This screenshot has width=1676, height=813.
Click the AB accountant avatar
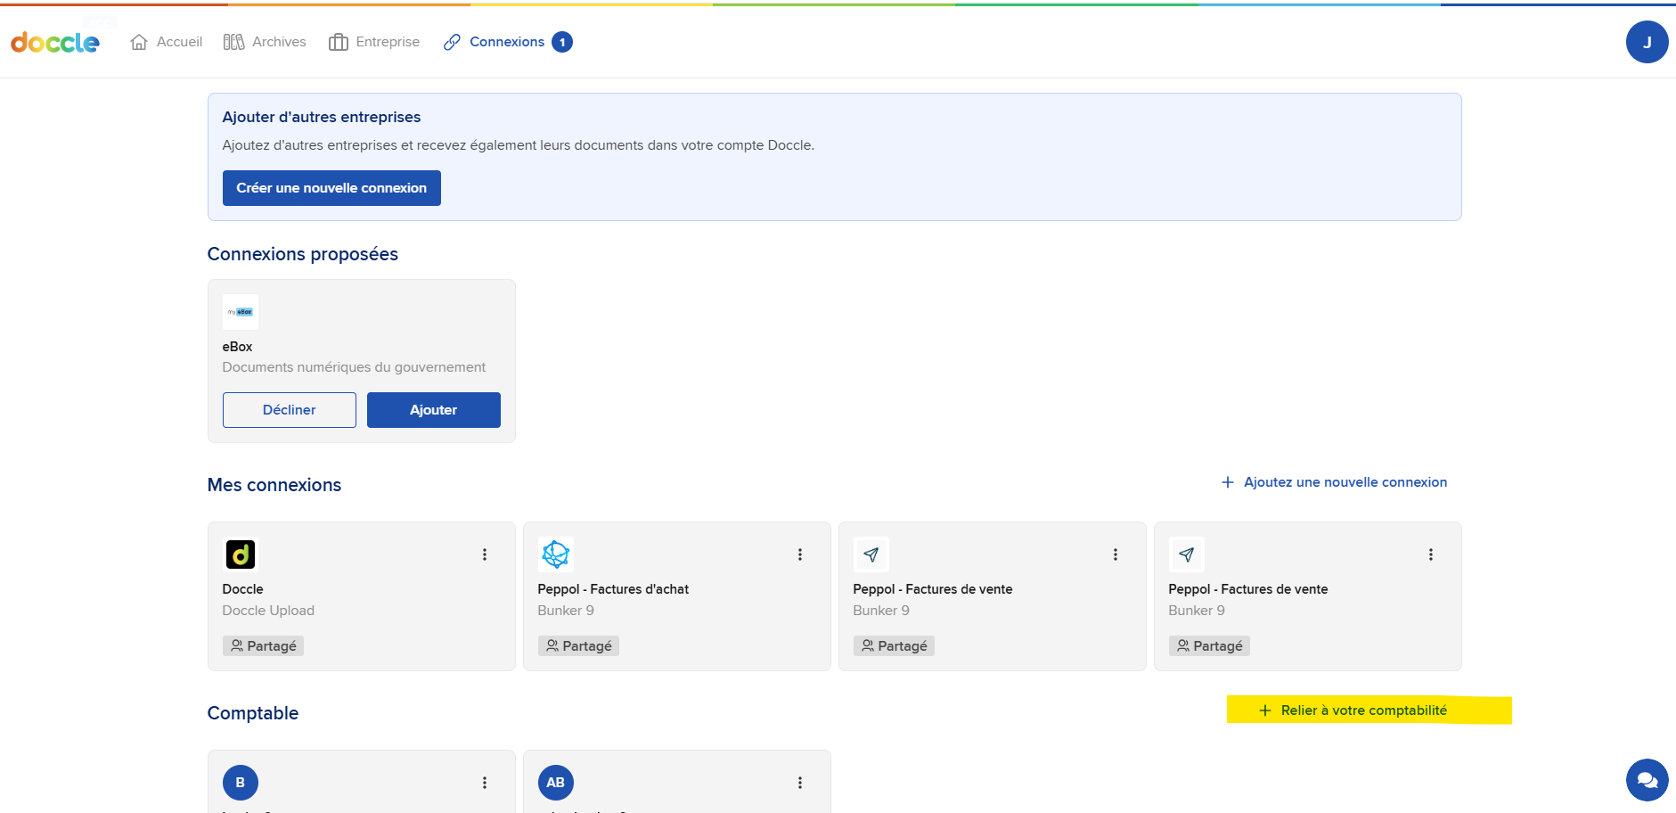556,783
